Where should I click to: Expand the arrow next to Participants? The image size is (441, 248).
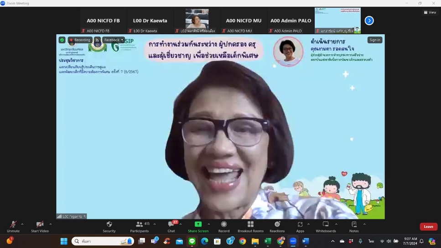click(155, 224)
